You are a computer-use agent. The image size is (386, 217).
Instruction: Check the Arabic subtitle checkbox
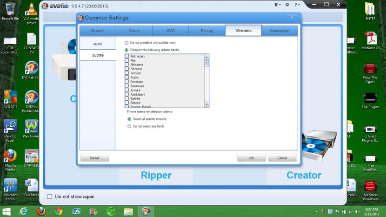pyautogui.click(x=127, y=77)
